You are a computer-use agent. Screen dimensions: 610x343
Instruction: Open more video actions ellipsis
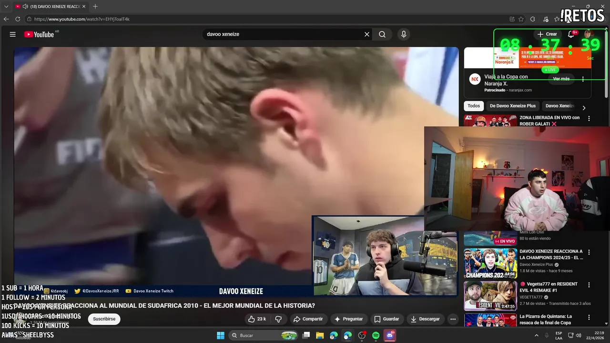click(453, 319)
